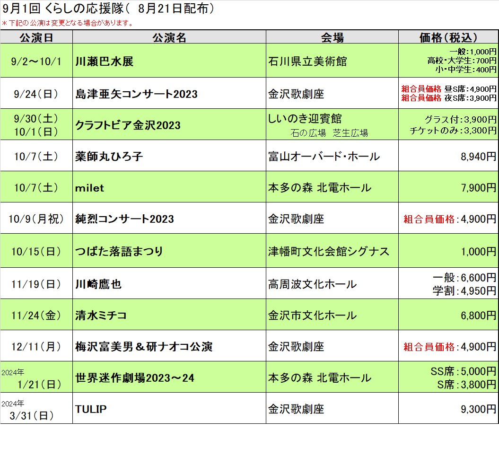This screenshot has height=474, width=499.
Task: Click venue '金沢歌劇座' in TULIP row
Action: tap(296, 409)
